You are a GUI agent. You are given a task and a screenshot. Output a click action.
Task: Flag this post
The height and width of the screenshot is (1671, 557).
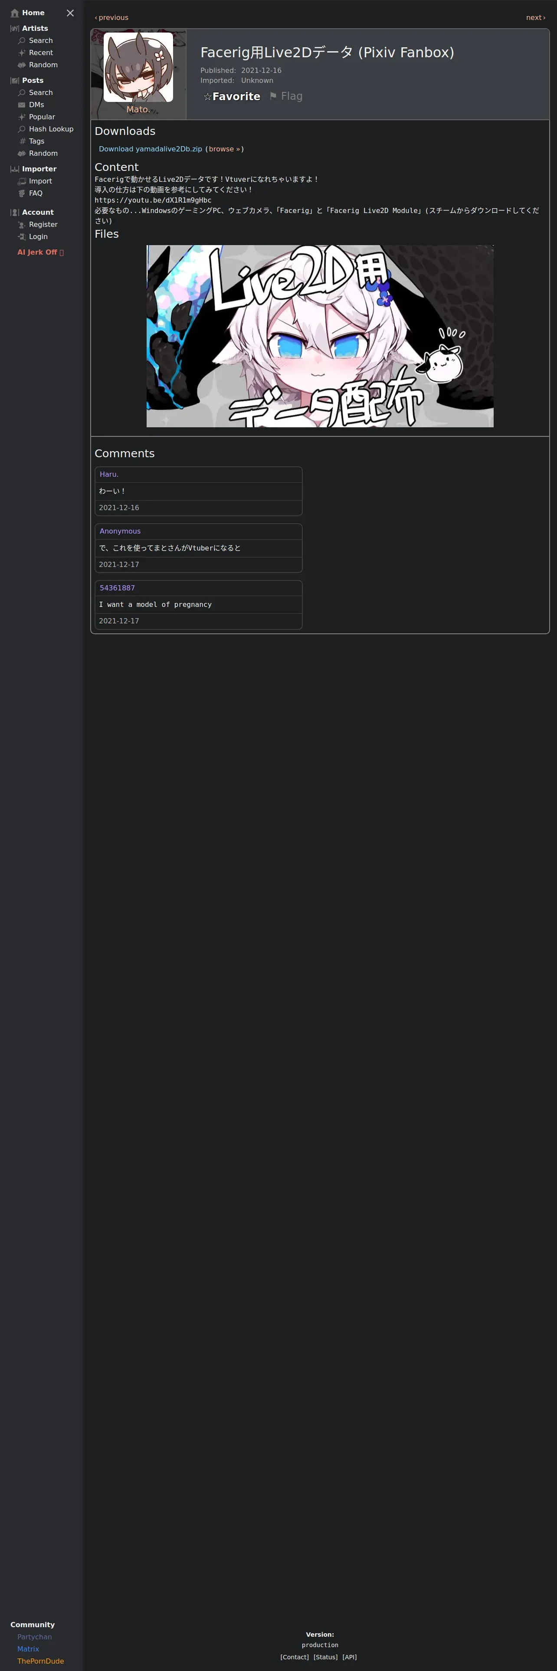pyautogui.click(x=286, y=96)
